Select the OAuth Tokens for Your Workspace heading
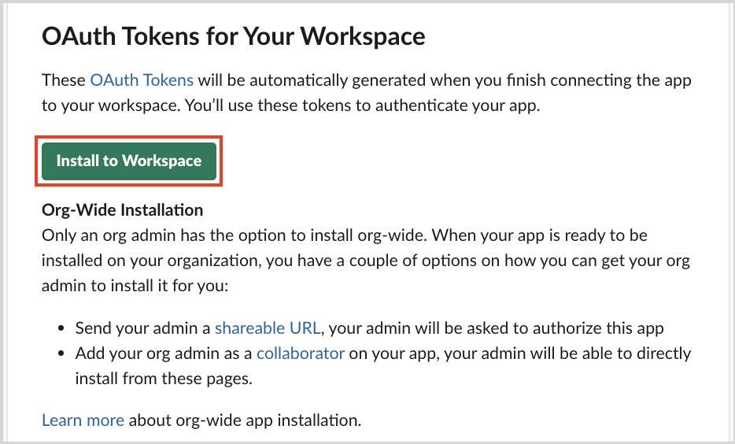 pos(234,36)
